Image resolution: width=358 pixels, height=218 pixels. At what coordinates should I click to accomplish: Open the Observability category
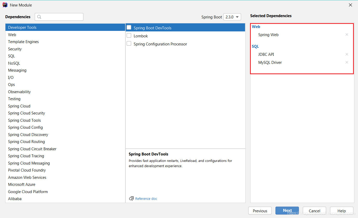click(x=65, y=92)
